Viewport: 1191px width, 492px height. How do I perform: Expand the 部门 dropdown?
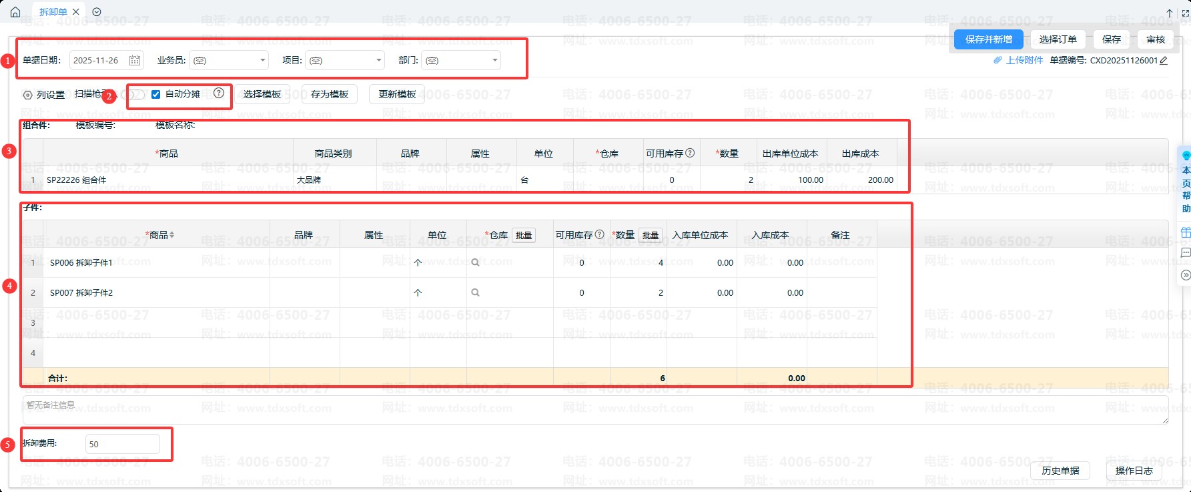point(494,60)
